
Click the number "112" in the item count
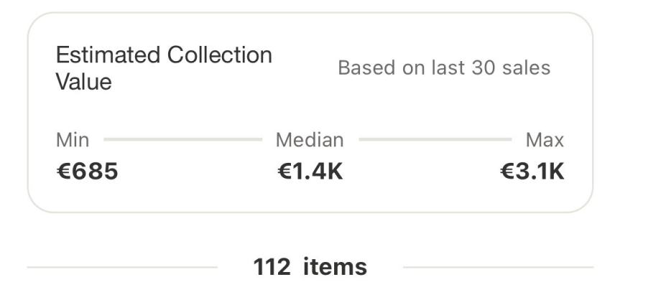[x=272, y=267]
